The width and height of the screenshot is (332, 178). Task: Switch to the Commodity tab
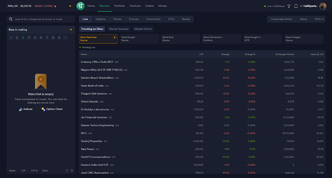[x=153, y=19]
